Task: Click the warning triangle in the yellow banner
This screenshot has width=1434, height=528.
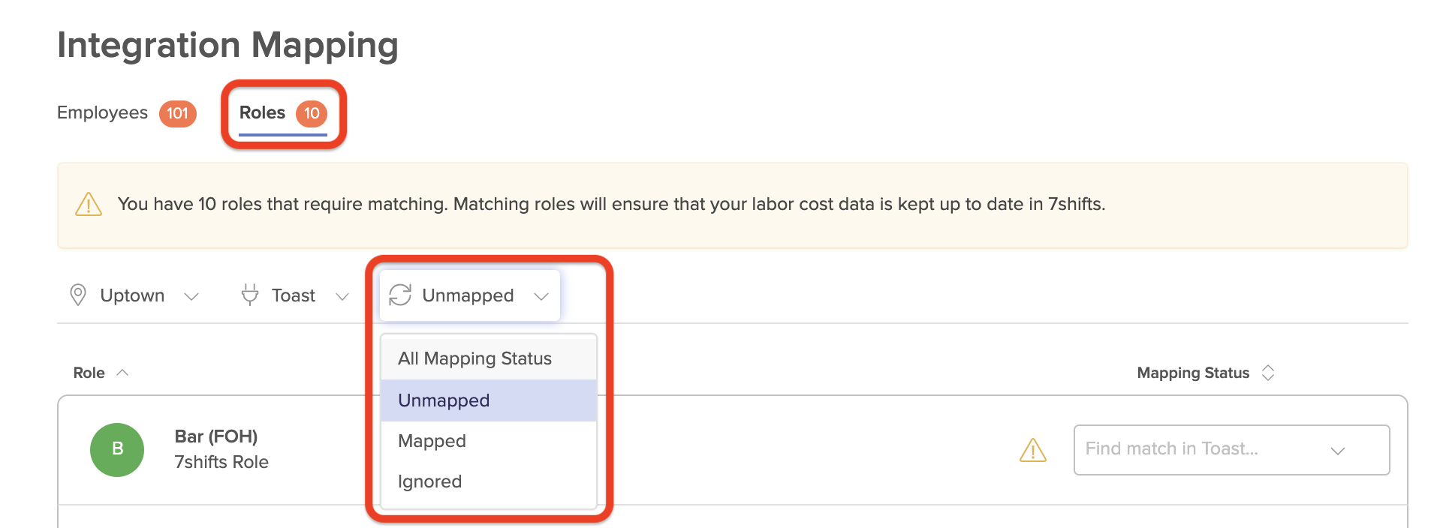Action: tap(88, 203)
